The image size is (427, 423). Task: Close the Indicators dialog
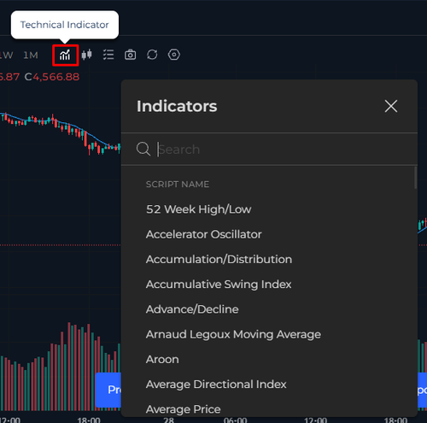point(391,106)
